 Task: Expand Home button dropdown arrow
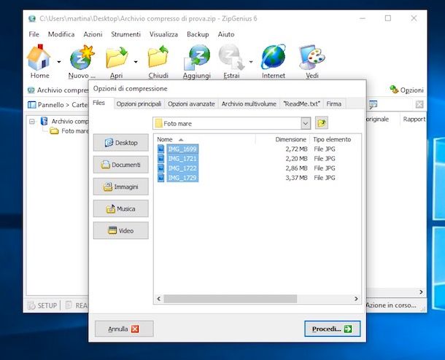coord(59,61)
